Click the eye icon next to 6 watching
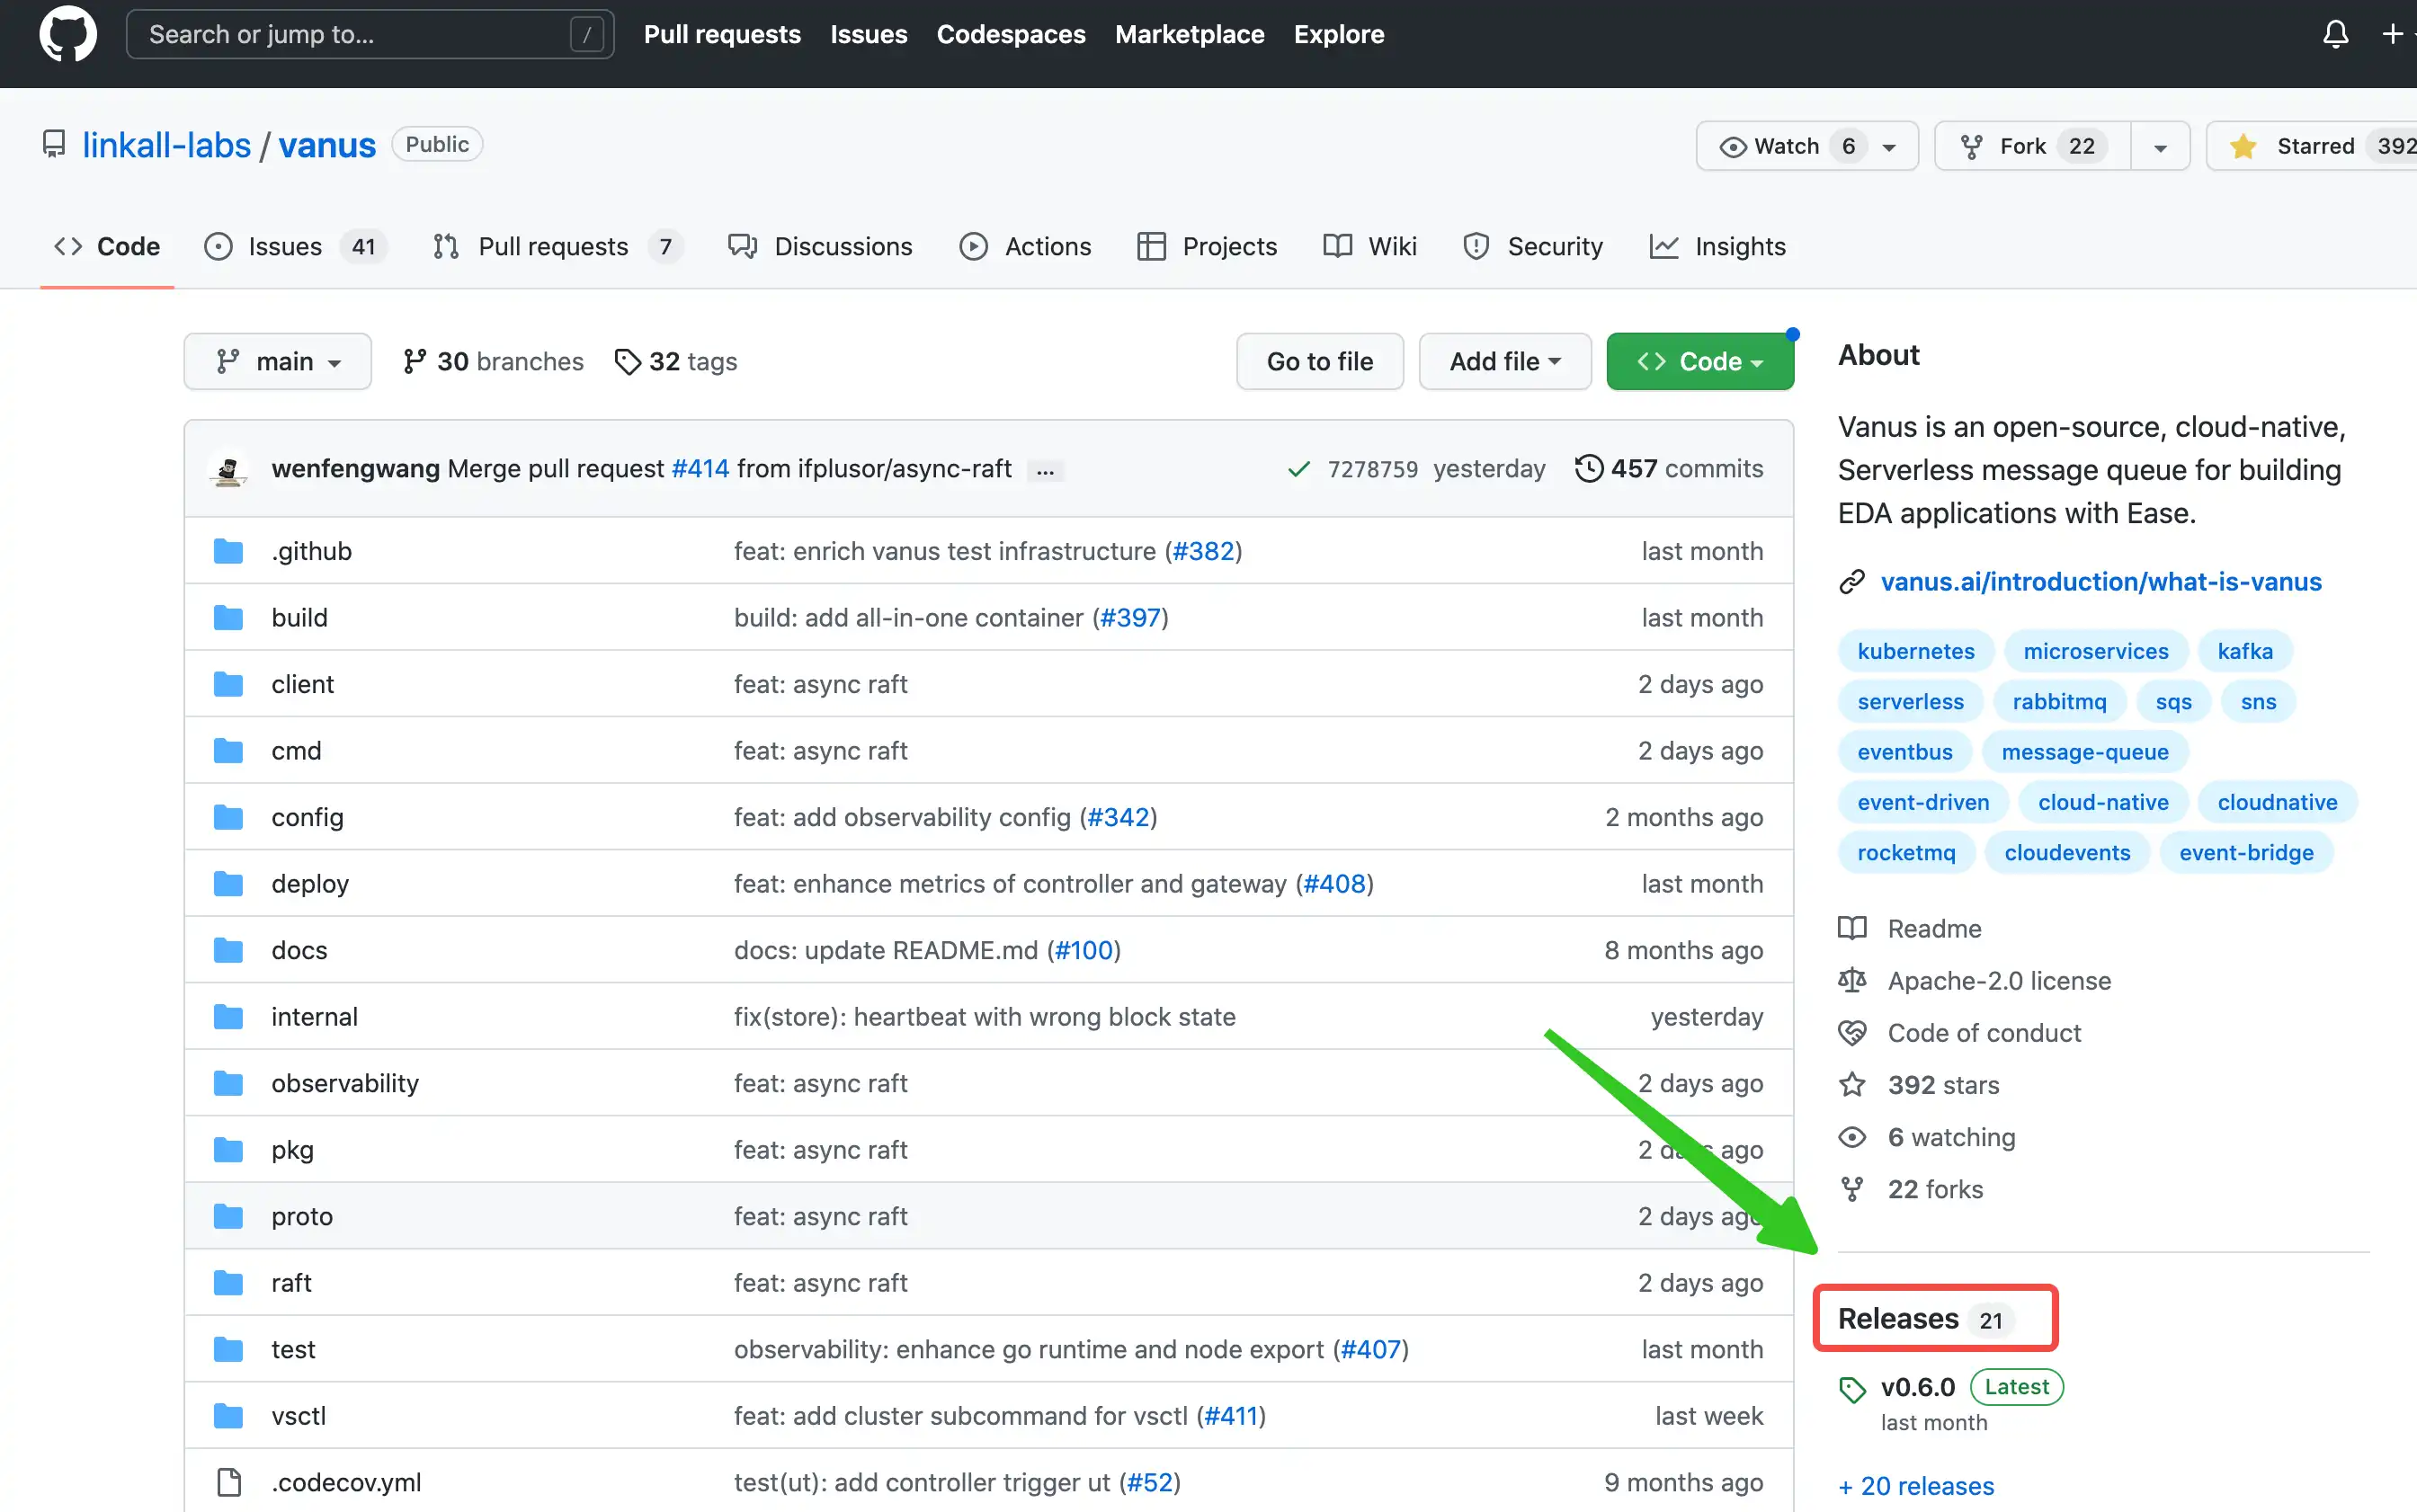 tap(1852, 1137)
